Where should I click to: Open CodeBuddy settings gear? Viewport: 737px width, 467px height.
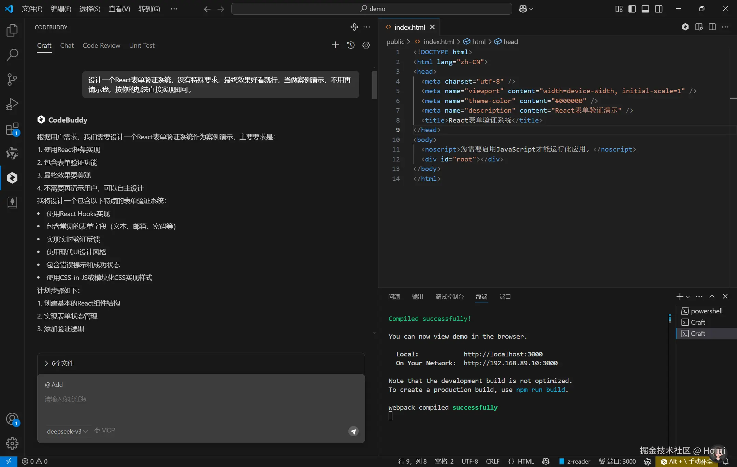(366, 45)
